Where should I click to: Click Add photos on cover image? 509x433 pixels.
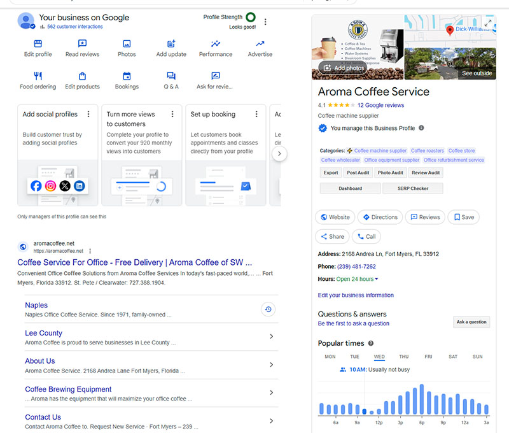(342, 68)
